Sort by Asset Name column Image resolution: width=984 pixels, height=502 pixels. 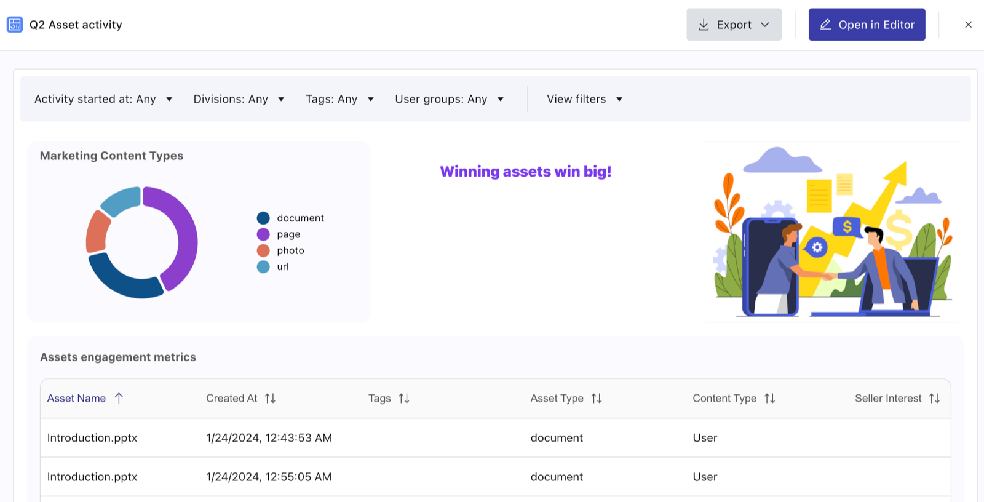tap(85, 398)
